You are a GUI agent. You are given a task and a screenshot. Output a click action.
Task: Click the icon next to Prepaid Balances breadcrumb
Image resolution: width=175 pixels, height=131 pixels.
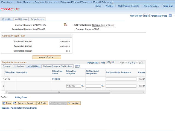point(112,2)
